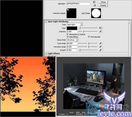Click the Dropoff checker map button

100,50
